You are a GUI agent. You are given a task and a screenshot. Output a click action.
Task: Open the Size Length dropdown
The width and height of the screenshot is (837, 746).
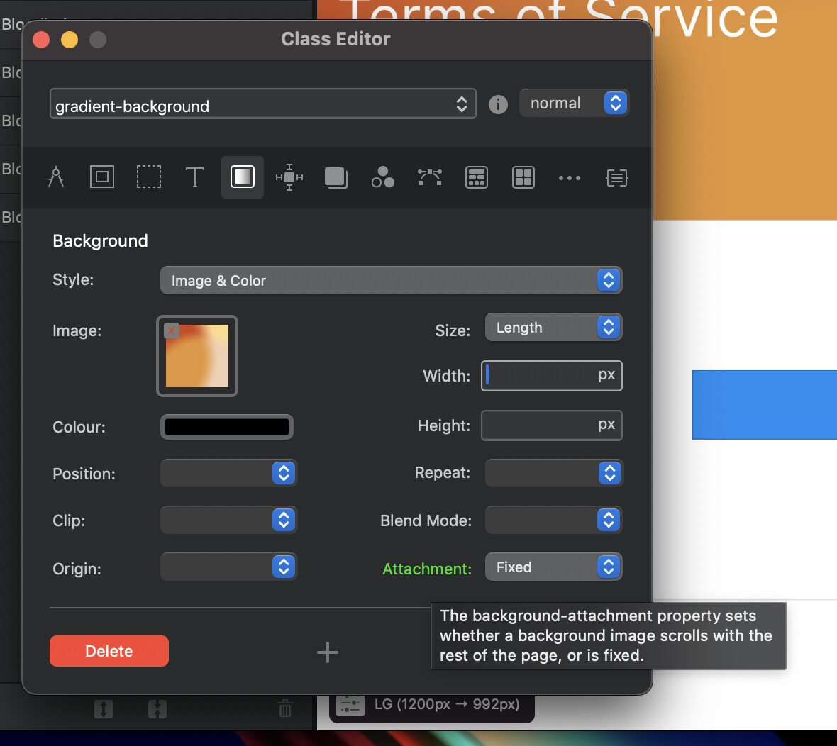coord(553,327)
